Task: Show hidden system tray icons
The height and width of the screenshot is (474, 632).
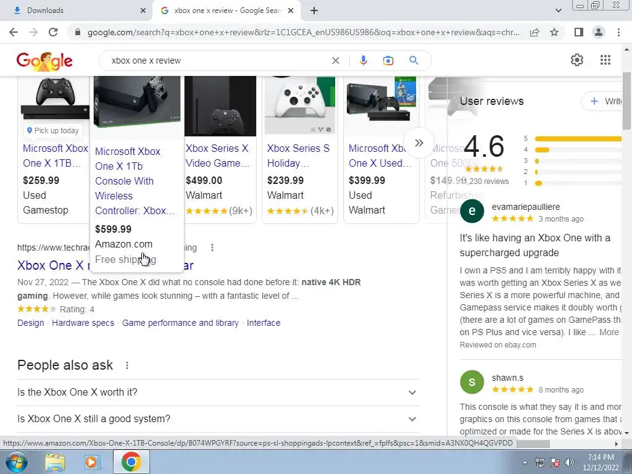Action: point(525,462)
